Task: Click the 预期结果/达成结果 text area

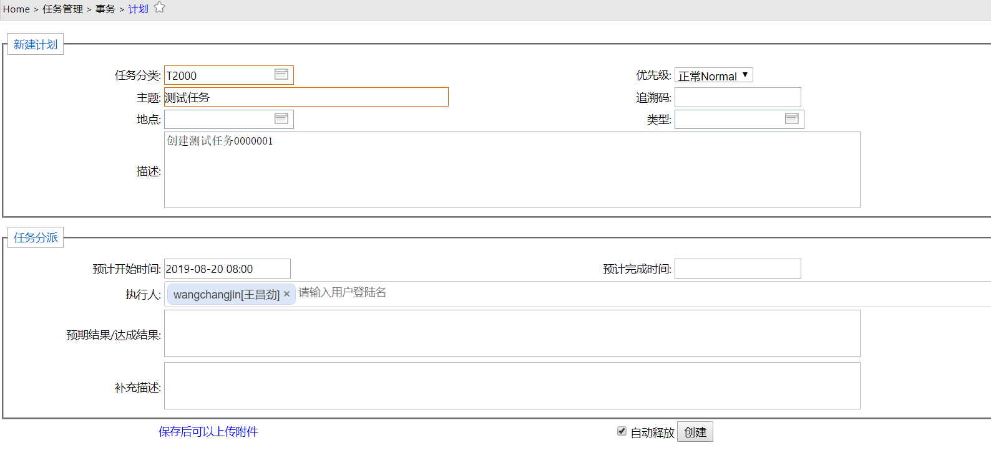Action: coord(512,333)
